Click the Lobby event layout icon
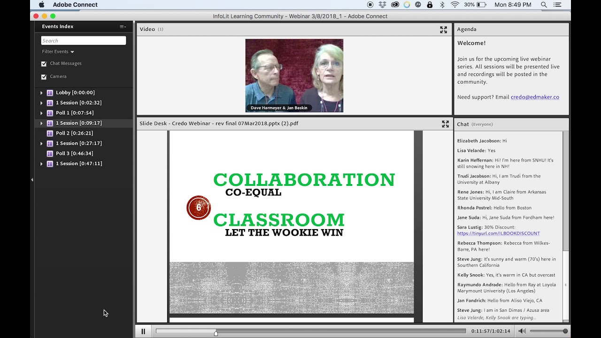 [x=50, y=93]
